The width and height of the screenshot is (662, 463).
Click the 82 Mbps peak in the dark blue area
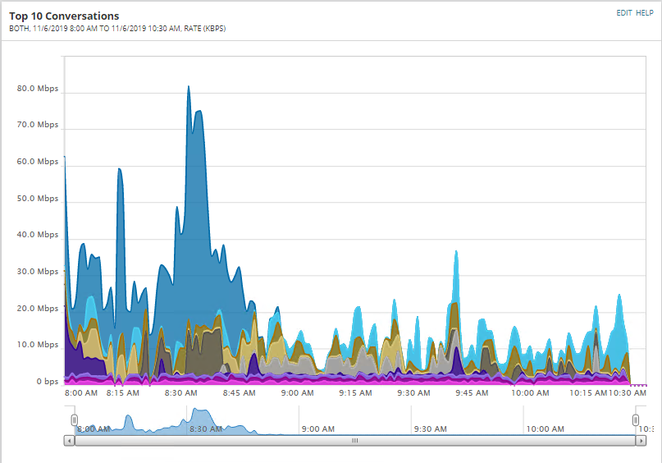pos(189,88)
